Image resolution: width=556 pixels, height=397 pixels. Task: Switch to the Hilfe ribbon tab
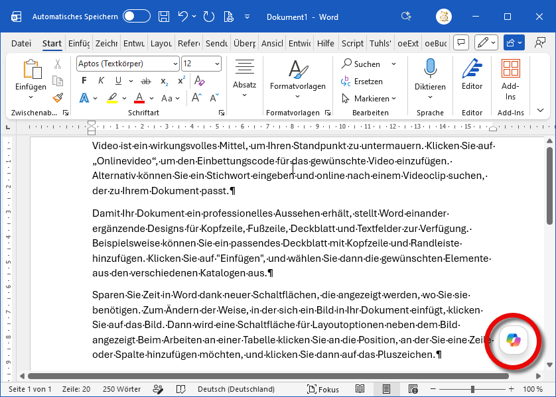(x=326, y=44)
